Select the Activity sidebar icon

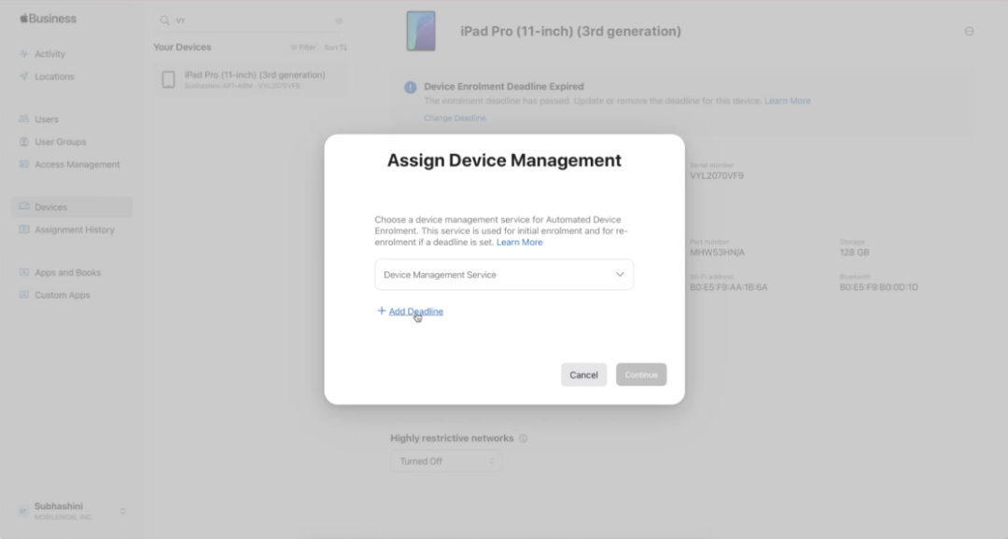pyautogui.click(x=23, y=53)
